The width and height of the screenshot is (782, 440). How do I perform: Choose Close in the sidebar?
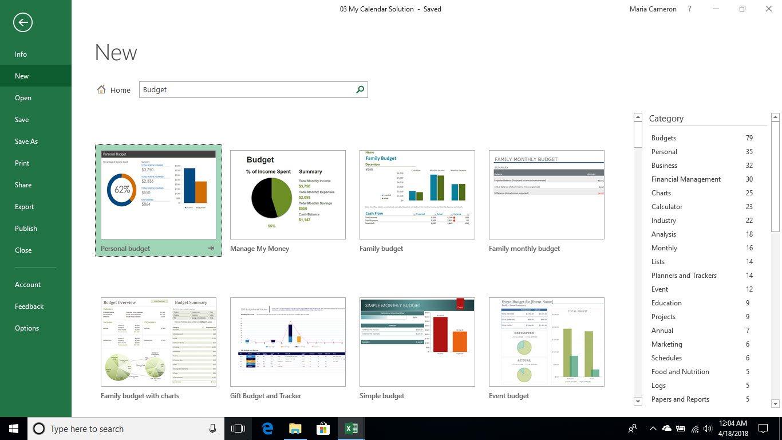tap(35, 250)
